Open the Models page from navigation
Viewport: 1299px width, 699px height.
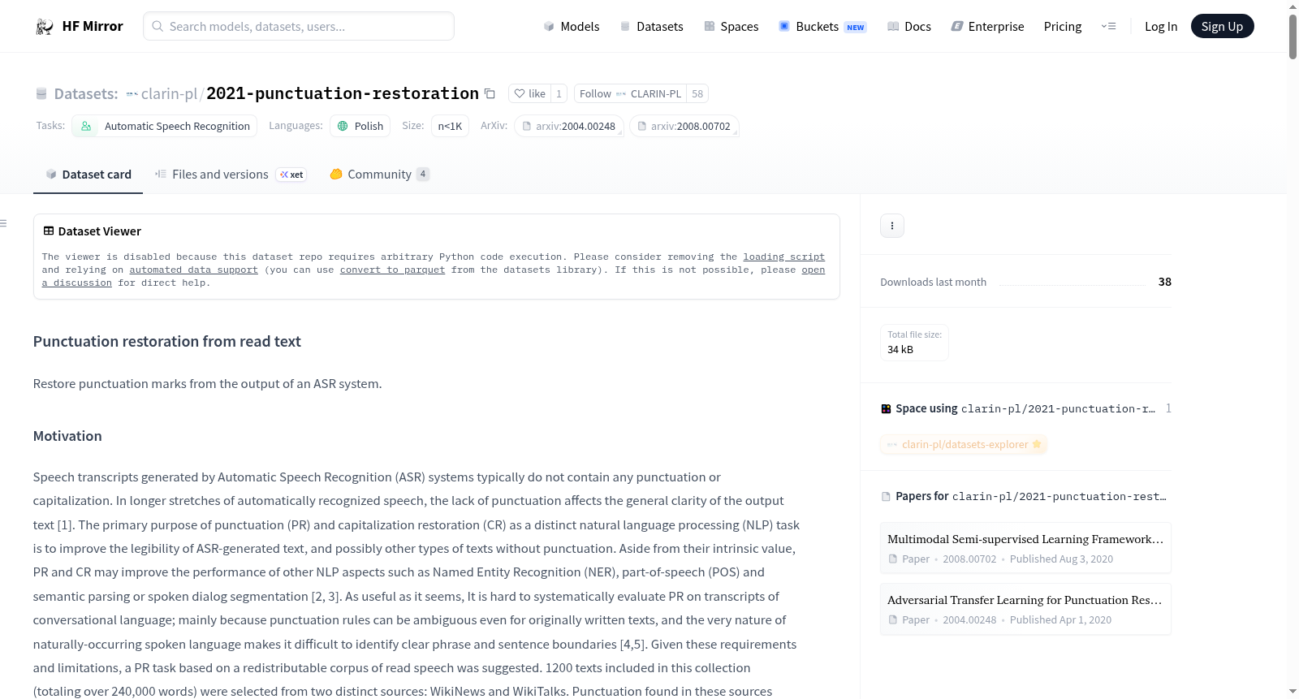point(572,26)
